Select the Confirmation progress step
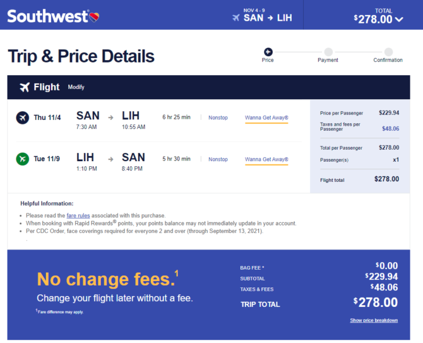The width and height of the screenshot is (423, 343). pos(388,55)
